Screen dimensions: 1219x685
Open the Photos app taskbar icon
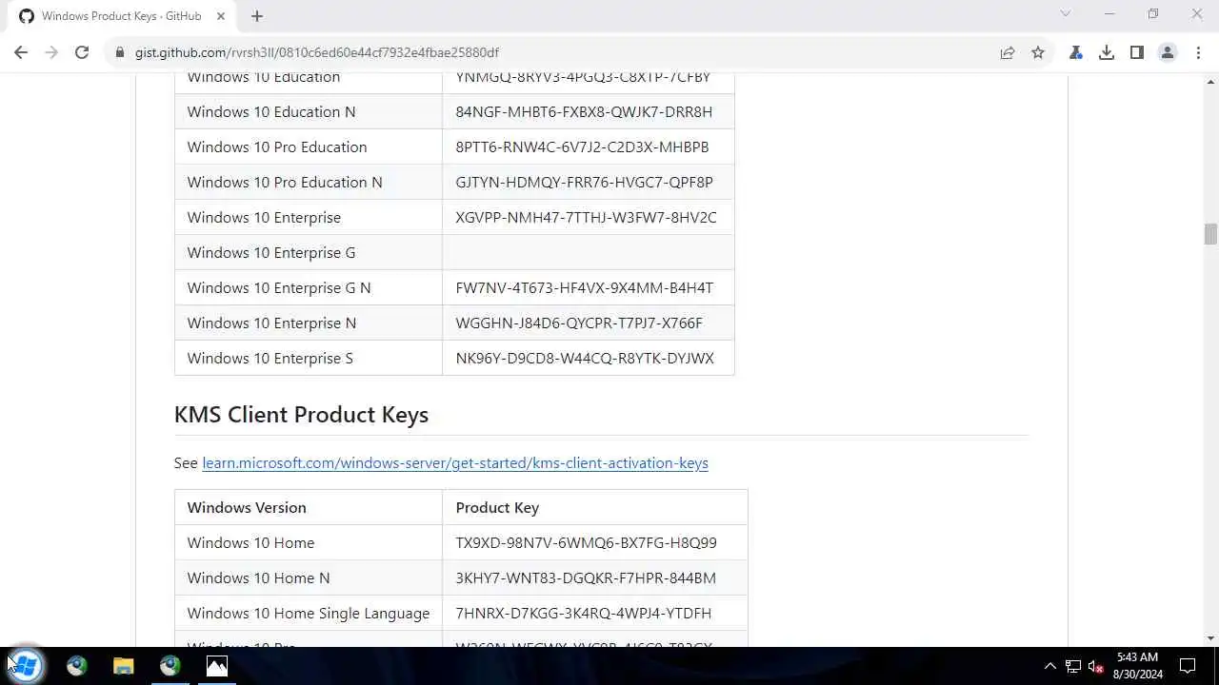click(217, 666)
